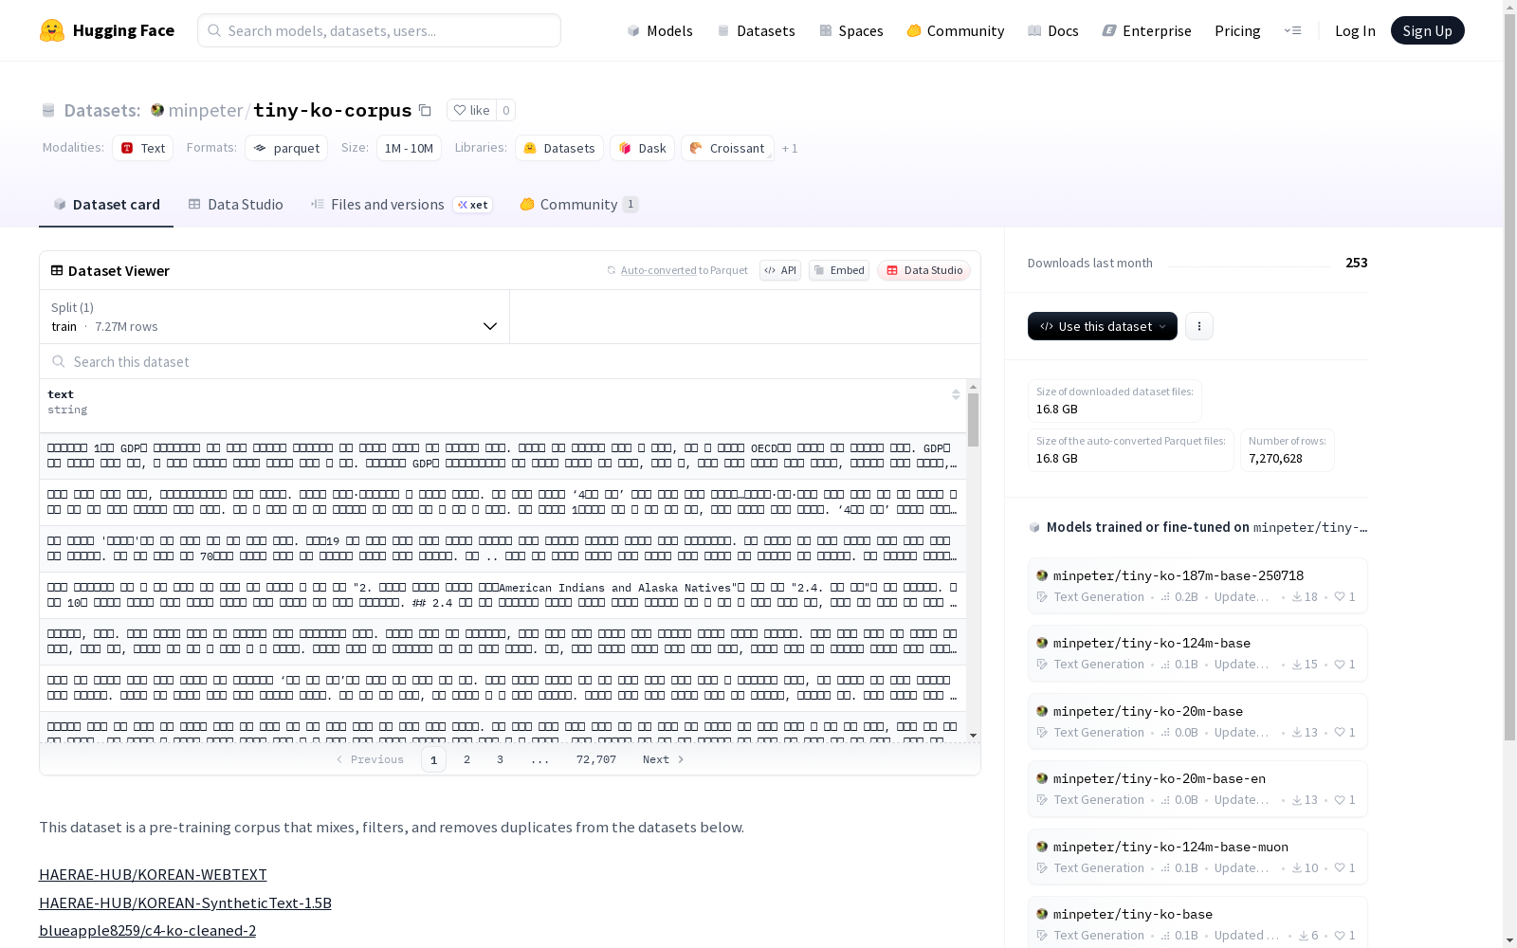Open the three-dot more options button
Screen dimensions: 1517x948
tap(1199, 326)
